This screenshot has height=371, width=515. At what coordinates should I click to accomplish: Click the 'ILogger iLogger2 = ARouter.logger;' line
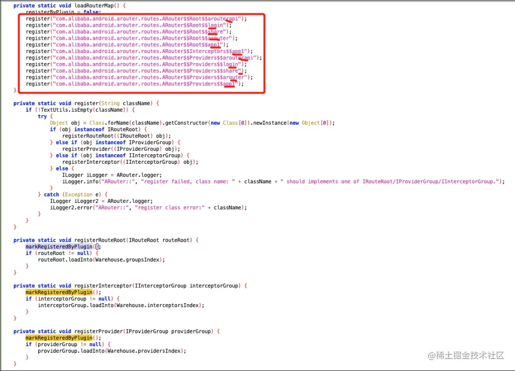click(102, 201)
